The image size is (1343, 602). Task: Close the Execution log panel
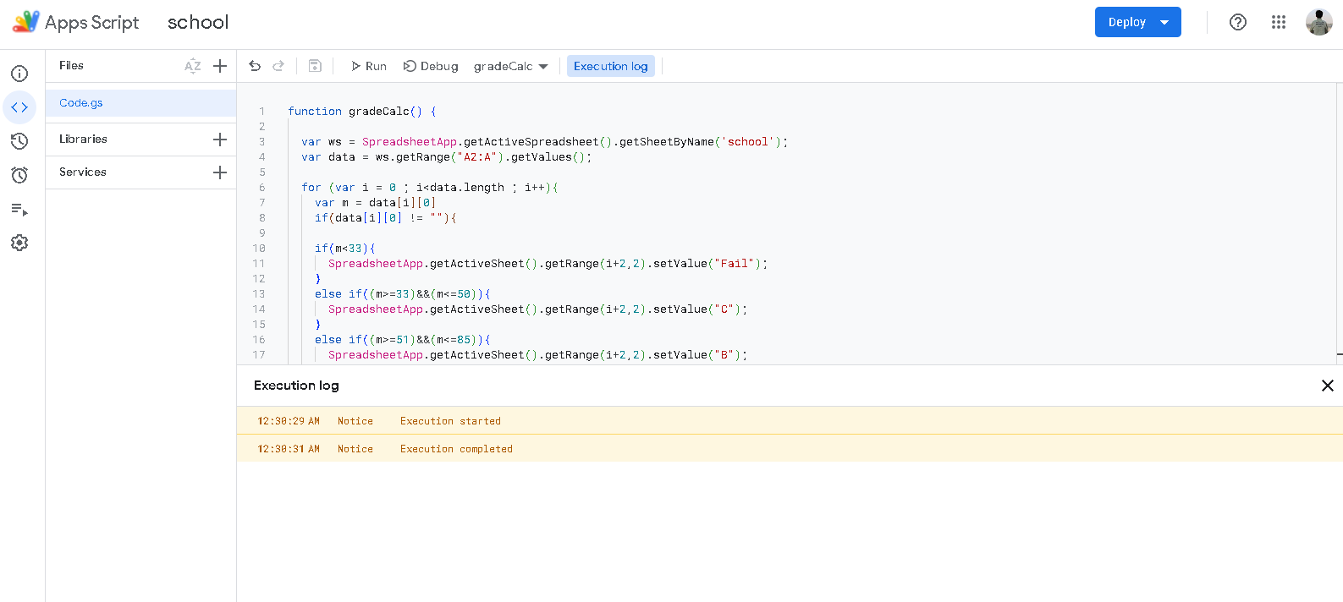1328,386
